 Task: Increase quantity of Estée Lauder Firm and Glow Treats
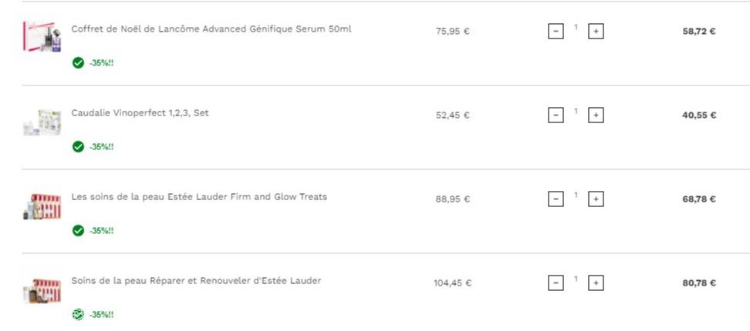[596, 199]
